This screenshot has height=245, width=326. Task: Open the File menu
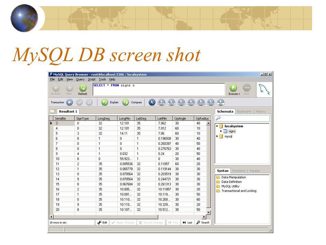[x=52, y=79]
